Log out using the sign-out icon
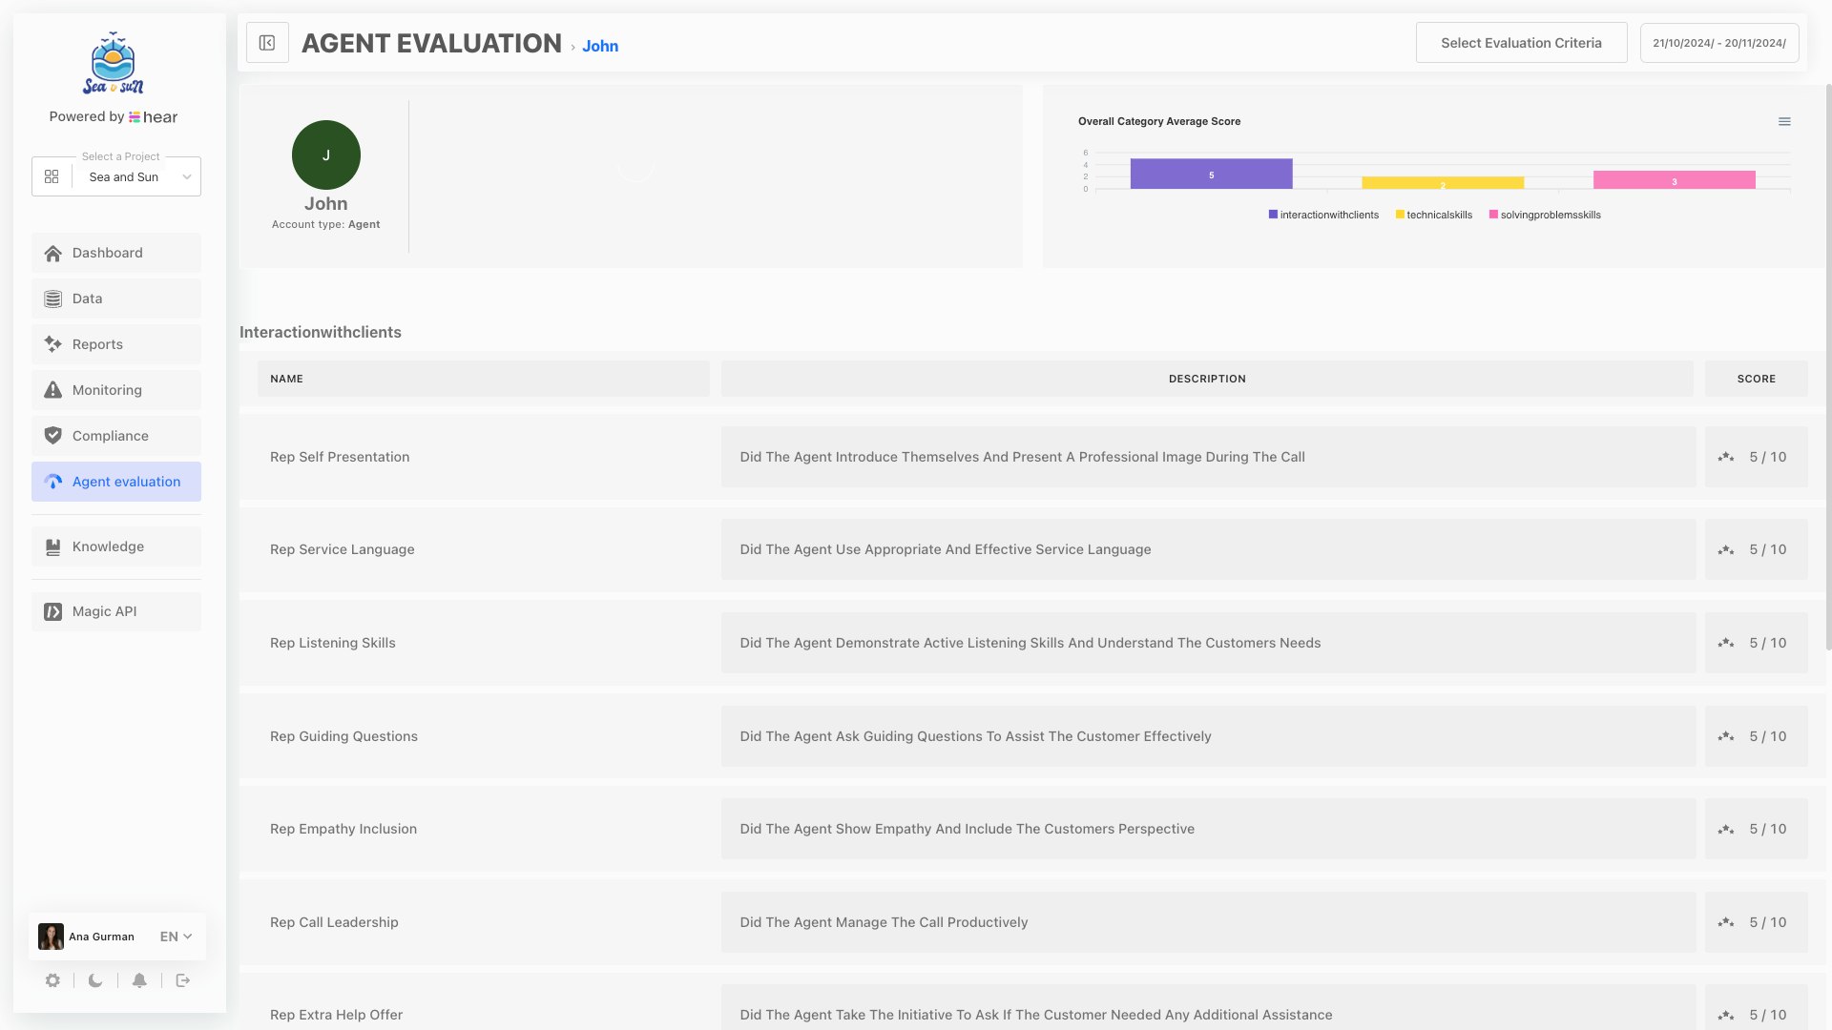1832x1030 pixels. point(182,980)
